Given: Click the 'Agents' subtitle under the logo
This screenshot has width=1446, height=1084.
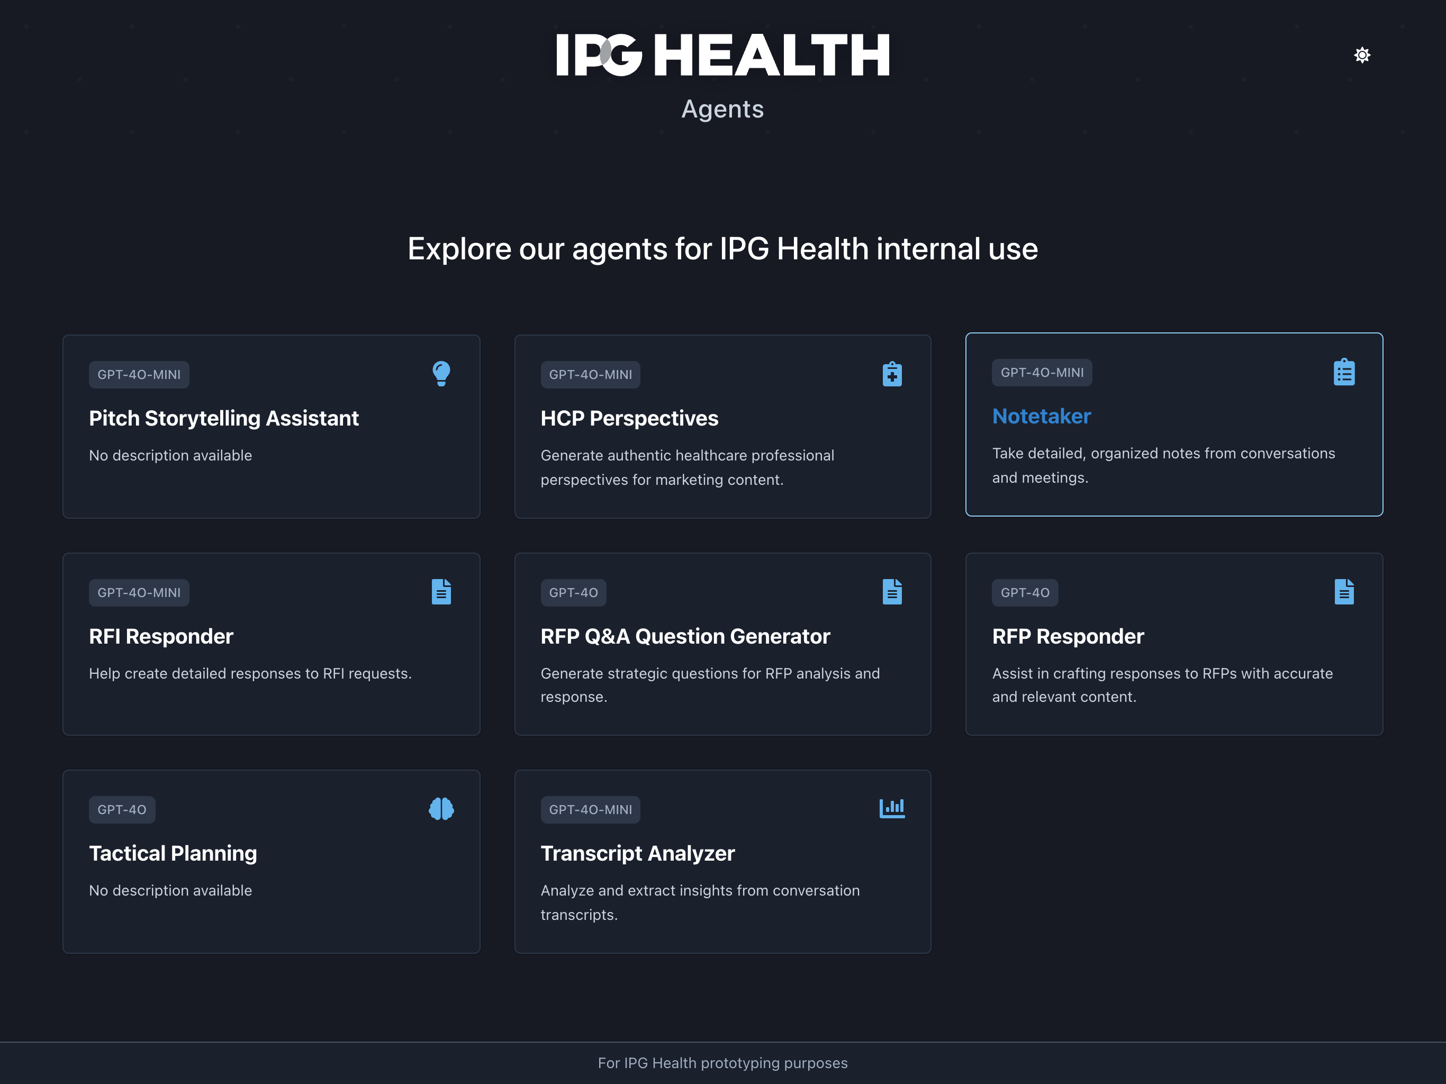Looking at the screenshot, I should point(722,109).
